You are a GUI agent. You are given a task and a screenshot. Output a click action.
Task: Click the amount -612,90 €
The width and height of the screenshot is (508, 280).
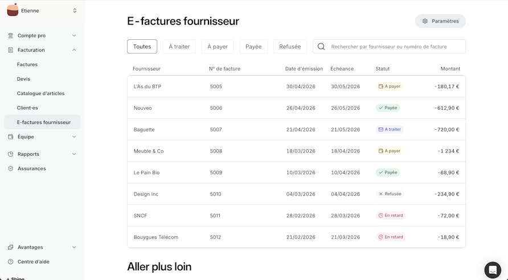coord(446,108)
